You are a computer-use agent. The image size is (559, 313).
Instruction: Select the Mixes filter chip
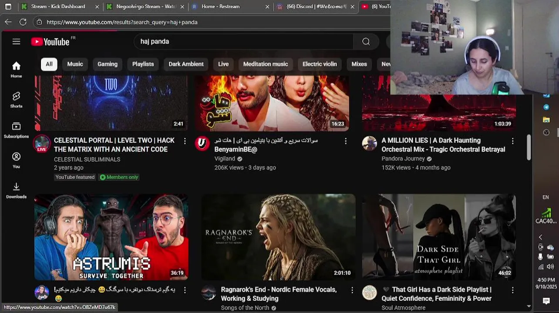(359, 64)
